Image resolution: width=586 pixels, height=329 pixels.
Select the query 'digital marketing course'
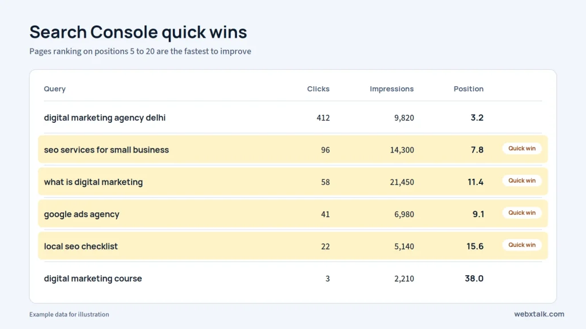click(93, 278)
